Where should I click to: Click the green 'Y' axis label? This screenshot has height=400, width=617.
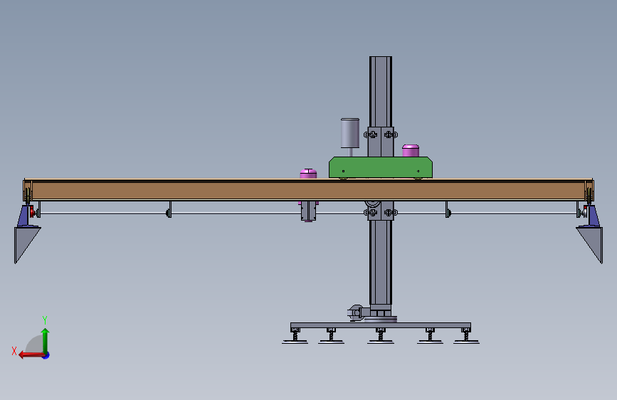(45, 320)
